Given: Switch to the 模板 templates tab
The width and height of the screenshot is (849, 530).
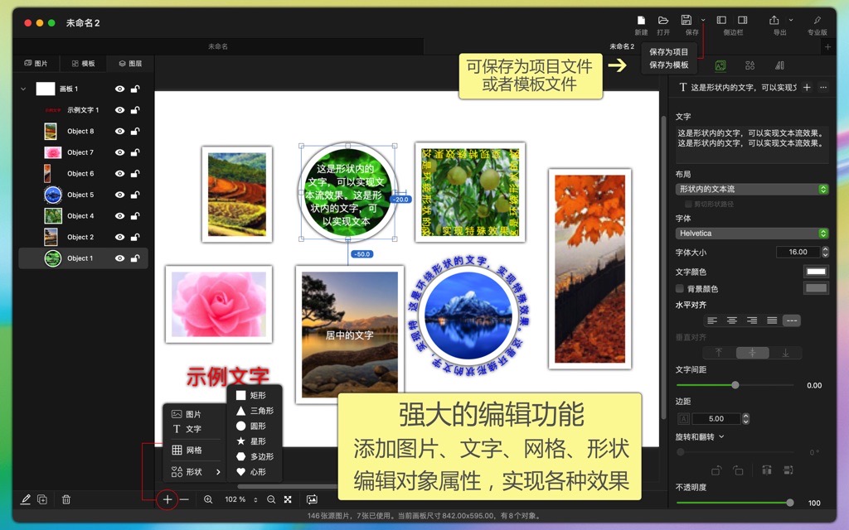Looking at the screenshot, I should pyautogui.click(x=84, y=64).
